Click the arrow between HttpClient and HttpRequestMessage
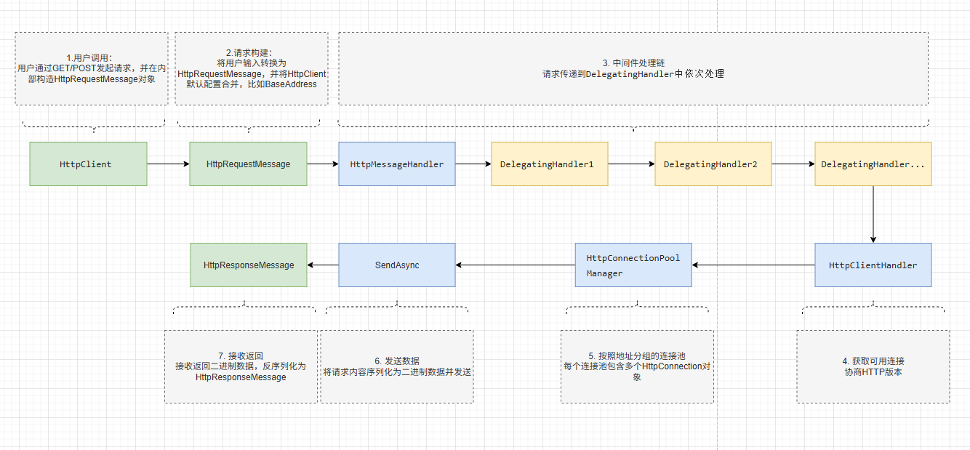Viewport: 970px width, 450px height. (x=167, y=164)
